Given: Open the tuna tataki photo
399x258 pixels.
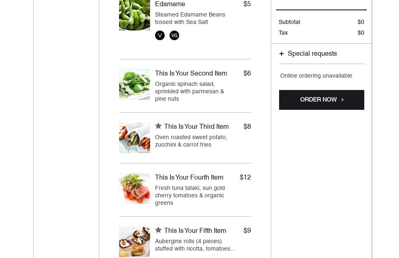Looking at the screenshot, I should tap(135, 188).
